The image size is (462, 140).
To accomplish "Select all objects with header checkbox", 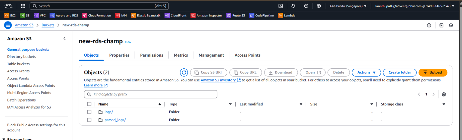I will (89, 104).
